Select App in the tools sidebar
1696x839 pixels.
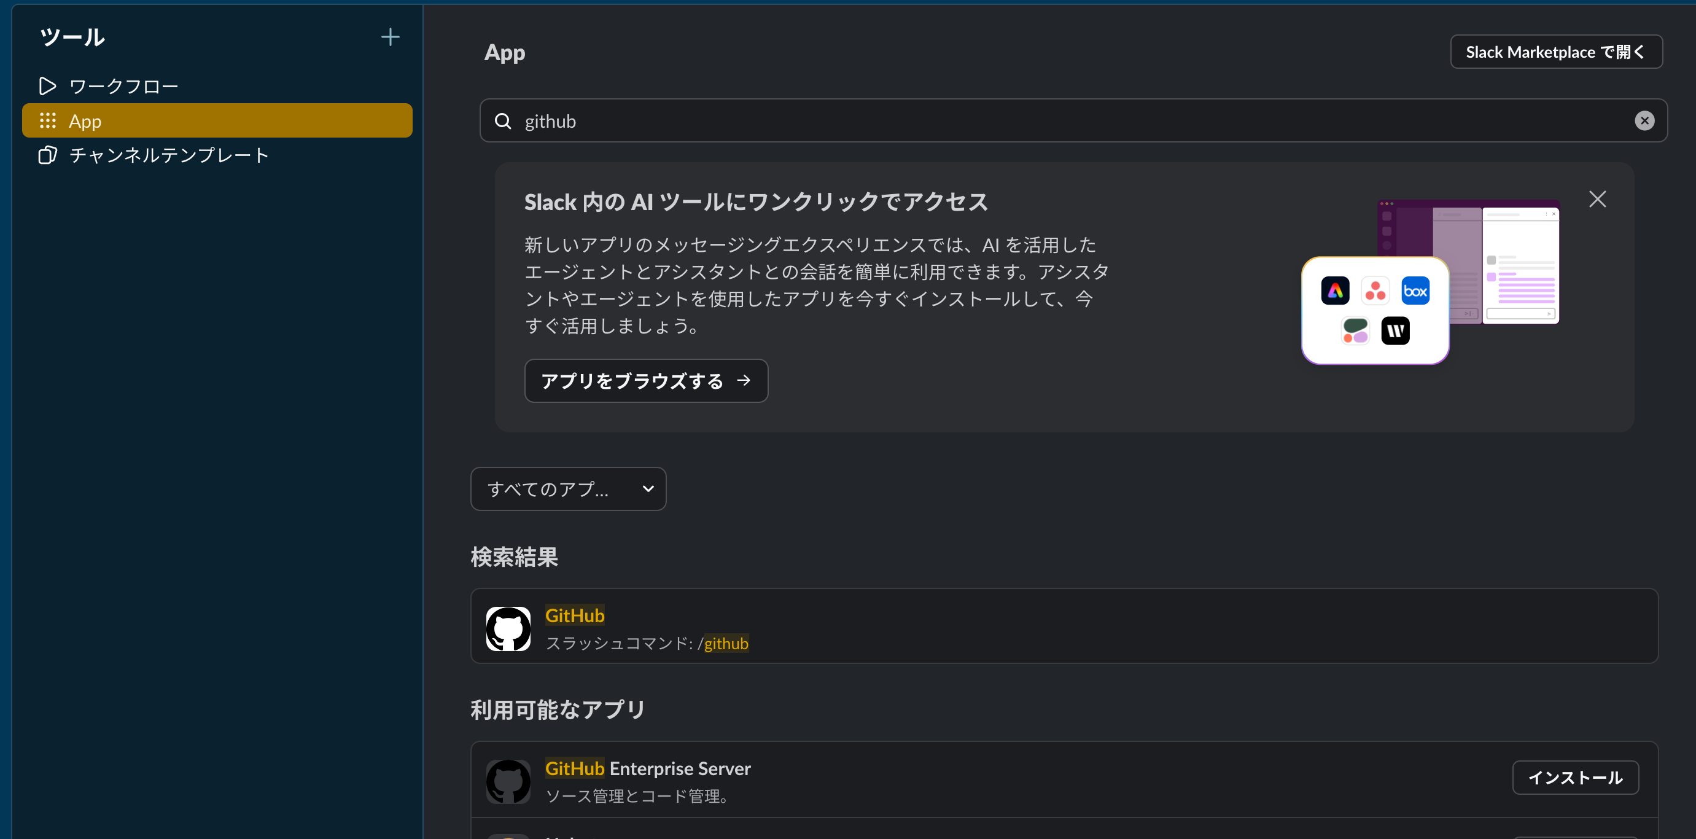click(x=85, y=120)
